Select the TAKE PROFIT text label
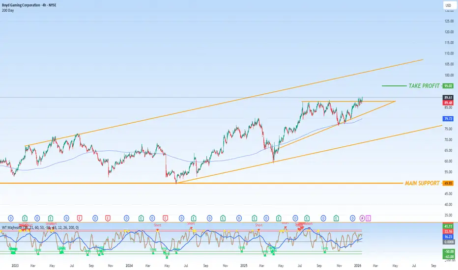 [424, 86]
